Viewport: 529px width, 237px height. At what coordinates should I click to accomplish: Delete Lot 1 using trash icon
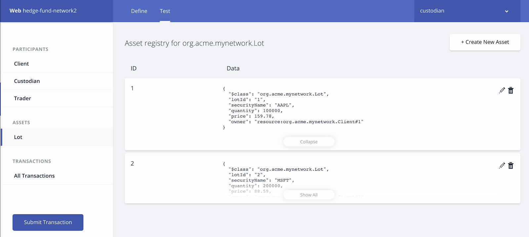511,90
